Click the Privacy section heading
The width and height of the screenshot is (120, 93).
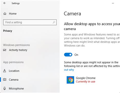(8, 31)
